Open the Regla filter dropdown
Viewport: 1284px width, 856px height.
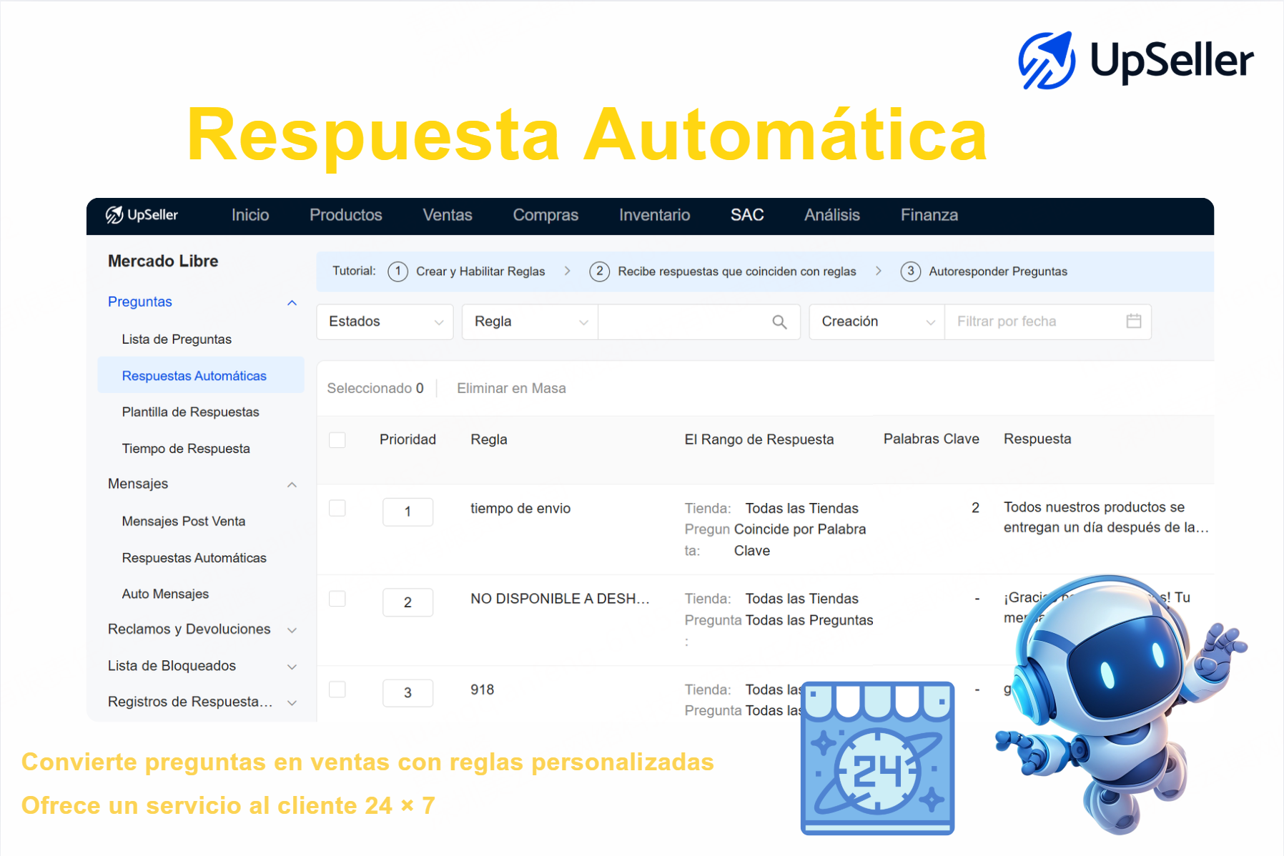[529, 322]
